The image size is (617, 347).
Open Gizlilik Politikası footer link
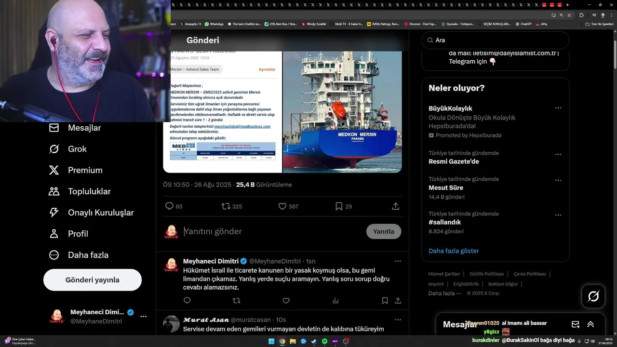(486, 274)
